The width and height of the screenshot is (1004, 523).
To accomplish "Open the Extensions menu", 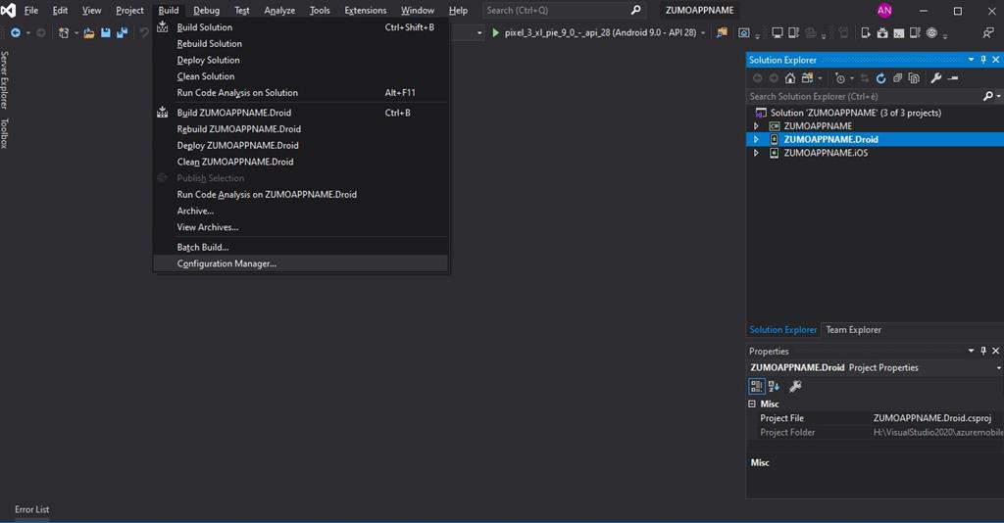I will (x=365, y=10).
